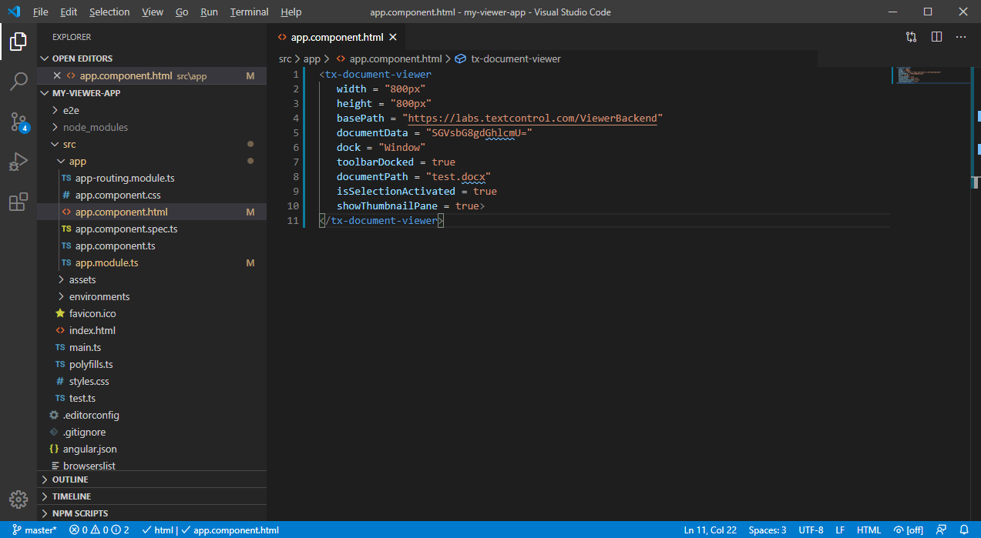Toggle the [off] status bar indicator

click(909, 530)
